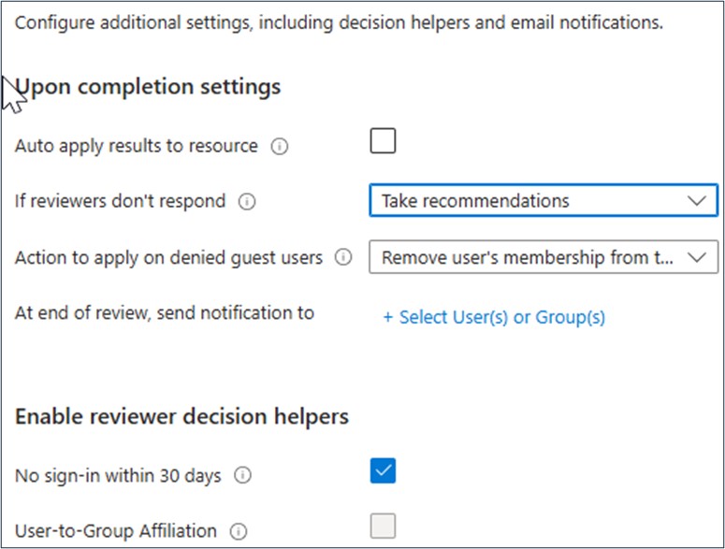Click the Auto apply results to resource label
Viewport: 725px width, 549px height.
click(137, 146)
